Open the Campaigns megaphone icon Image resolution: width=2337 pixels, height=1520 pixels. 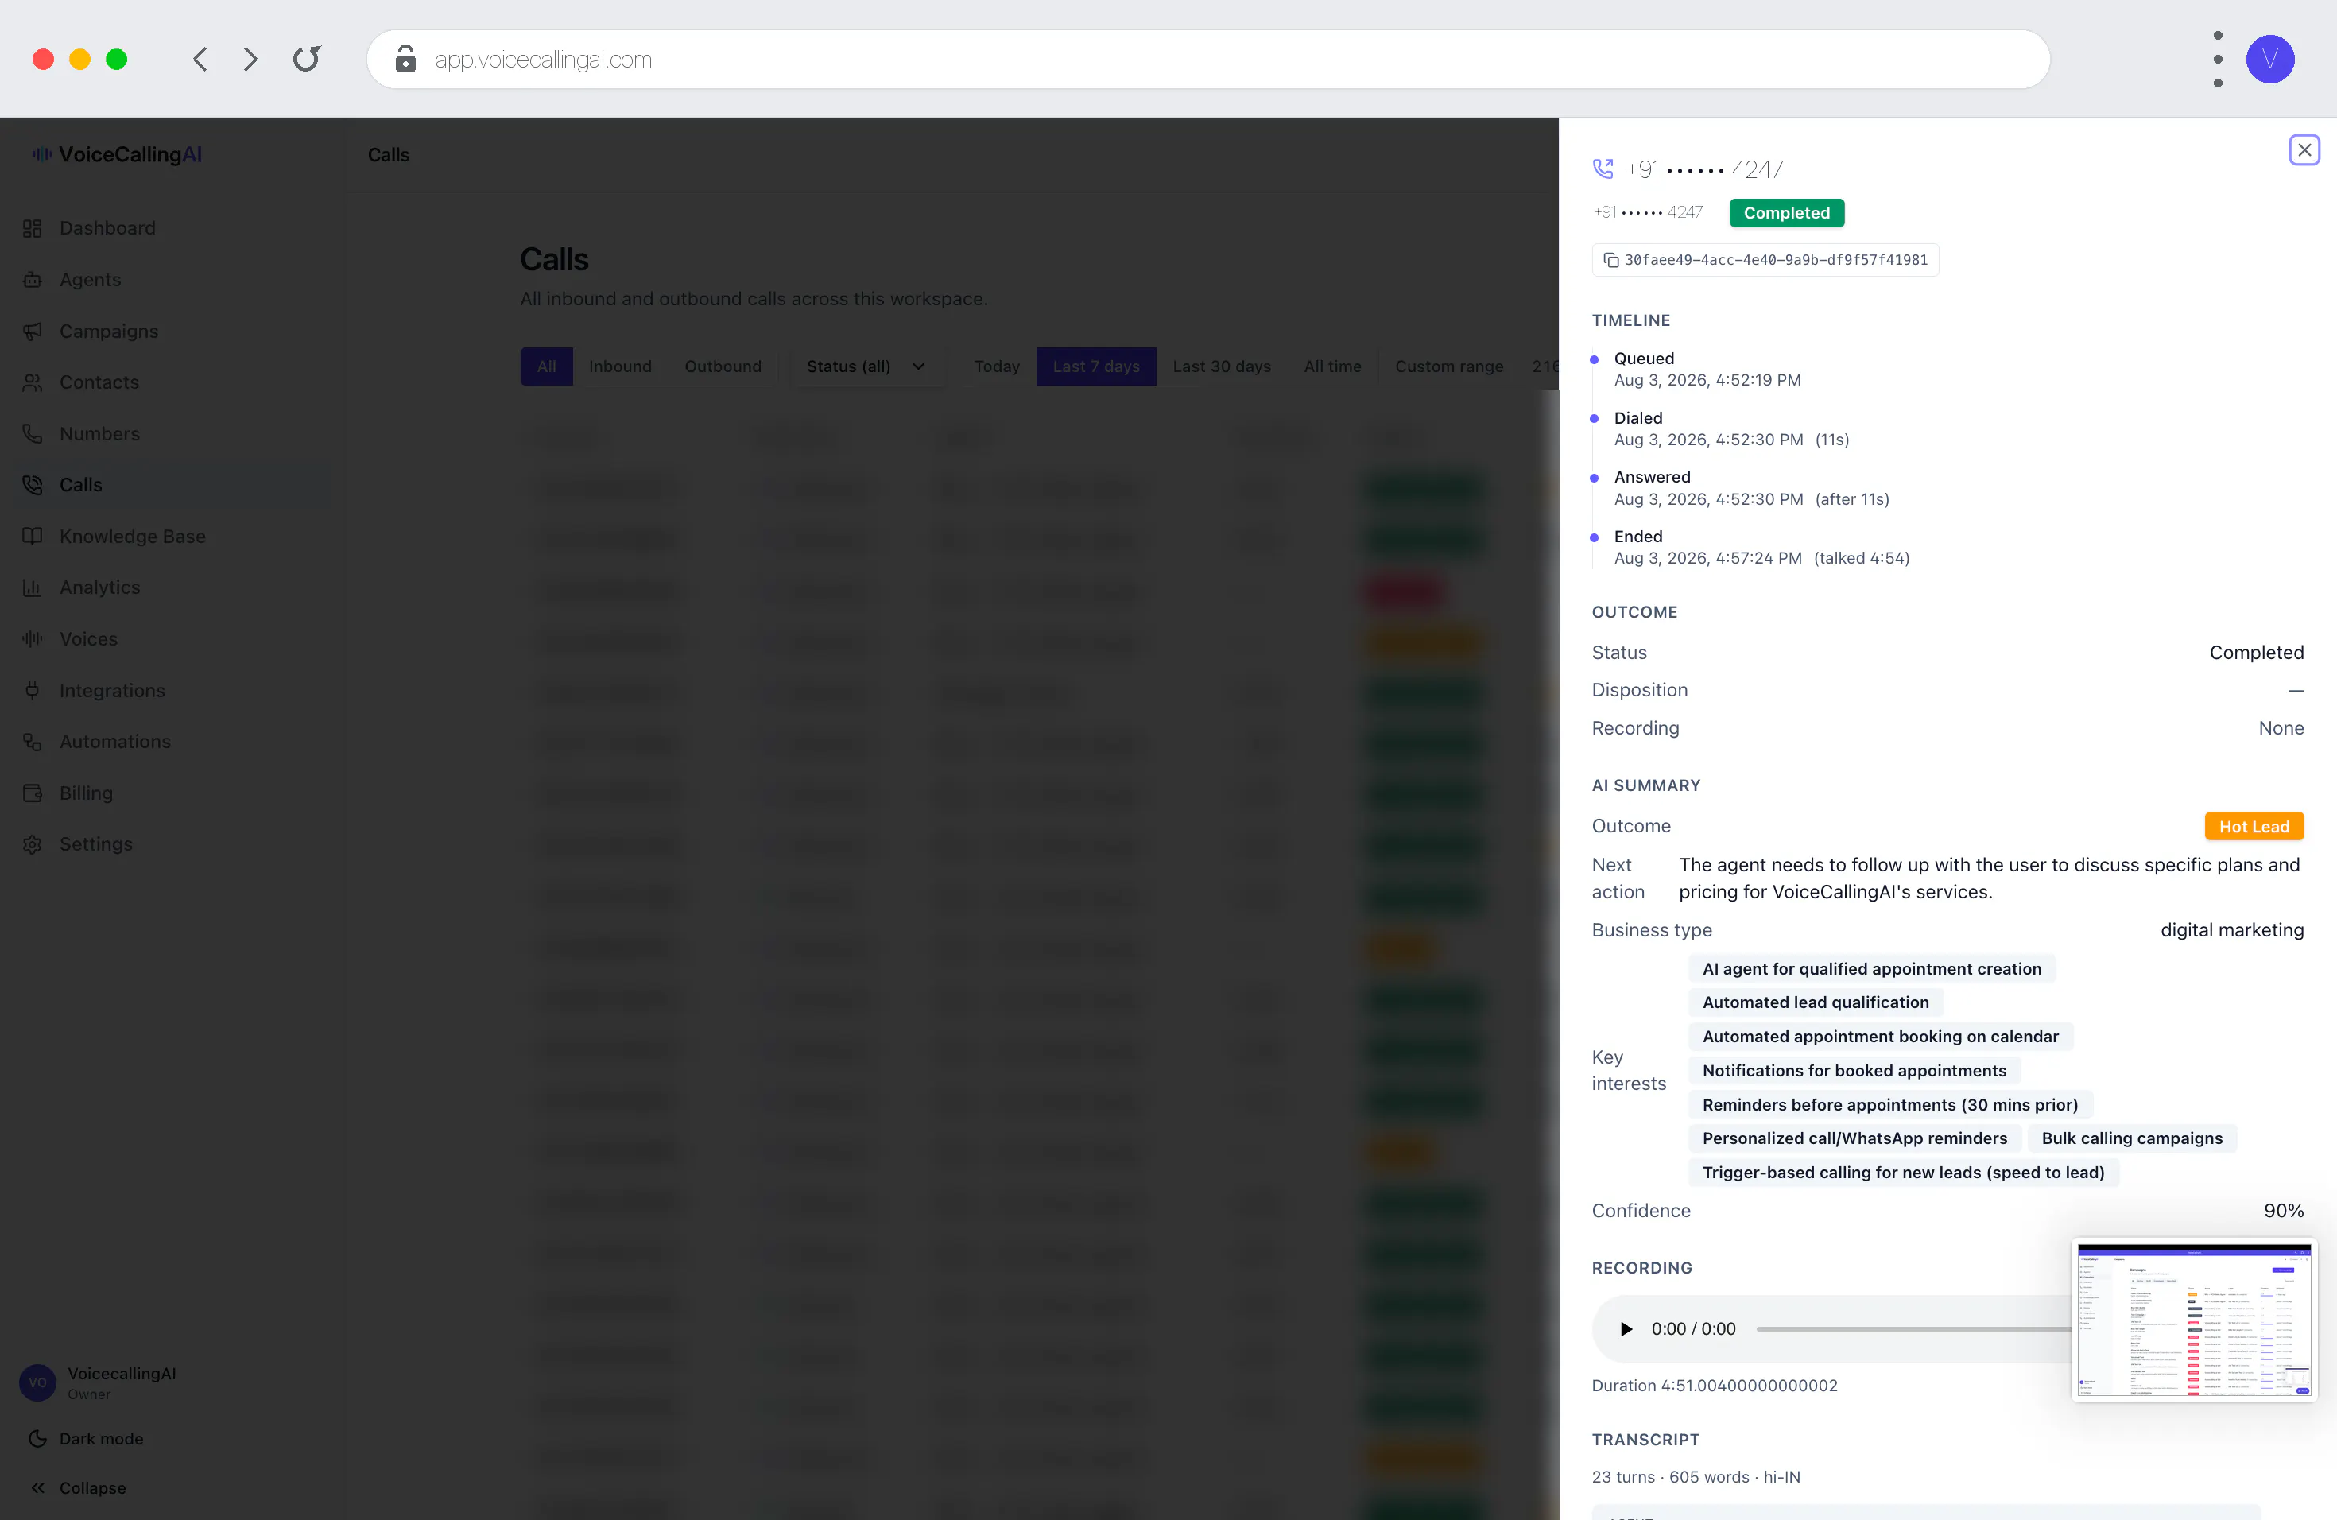[33, 331]
